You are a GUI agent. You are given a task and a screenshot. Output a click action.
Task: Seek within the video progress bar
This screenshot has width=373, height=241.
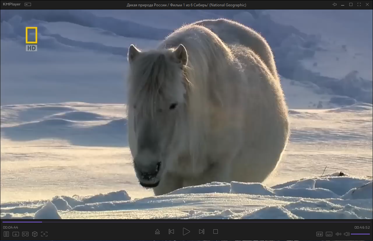click(186, 222)
